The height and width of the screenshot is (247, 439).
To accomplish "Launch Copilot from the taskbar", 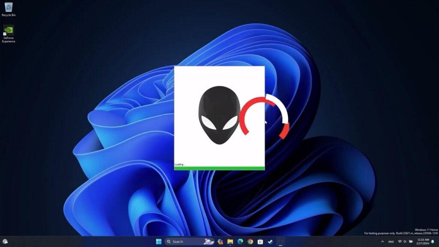I will pyautogui.click(x=220, y=241).
